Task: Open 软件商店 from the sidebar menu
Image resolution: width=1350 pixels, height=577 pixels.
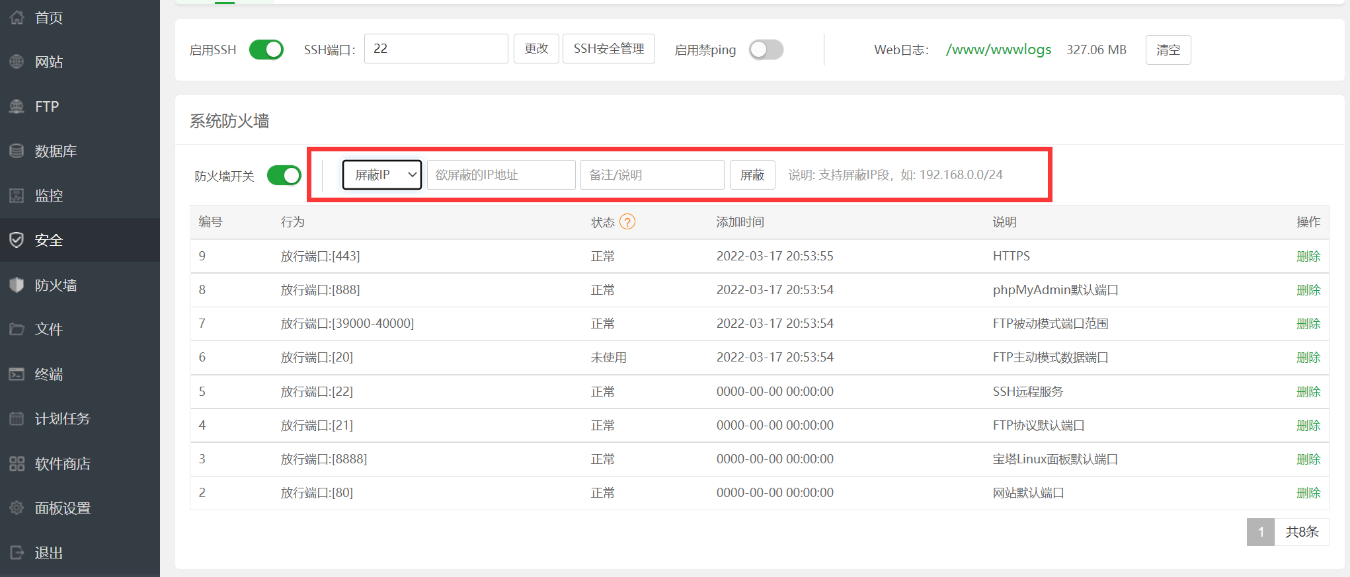Action: (62, 463)
